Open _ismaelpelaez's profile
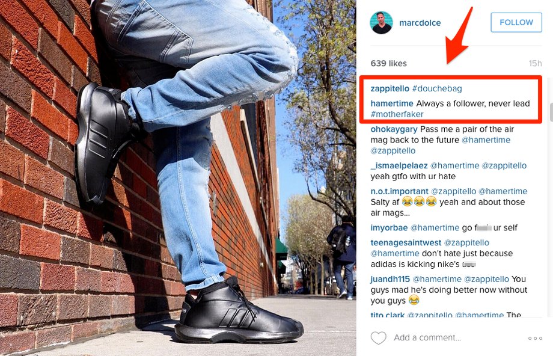 click(x=399, y=166)
